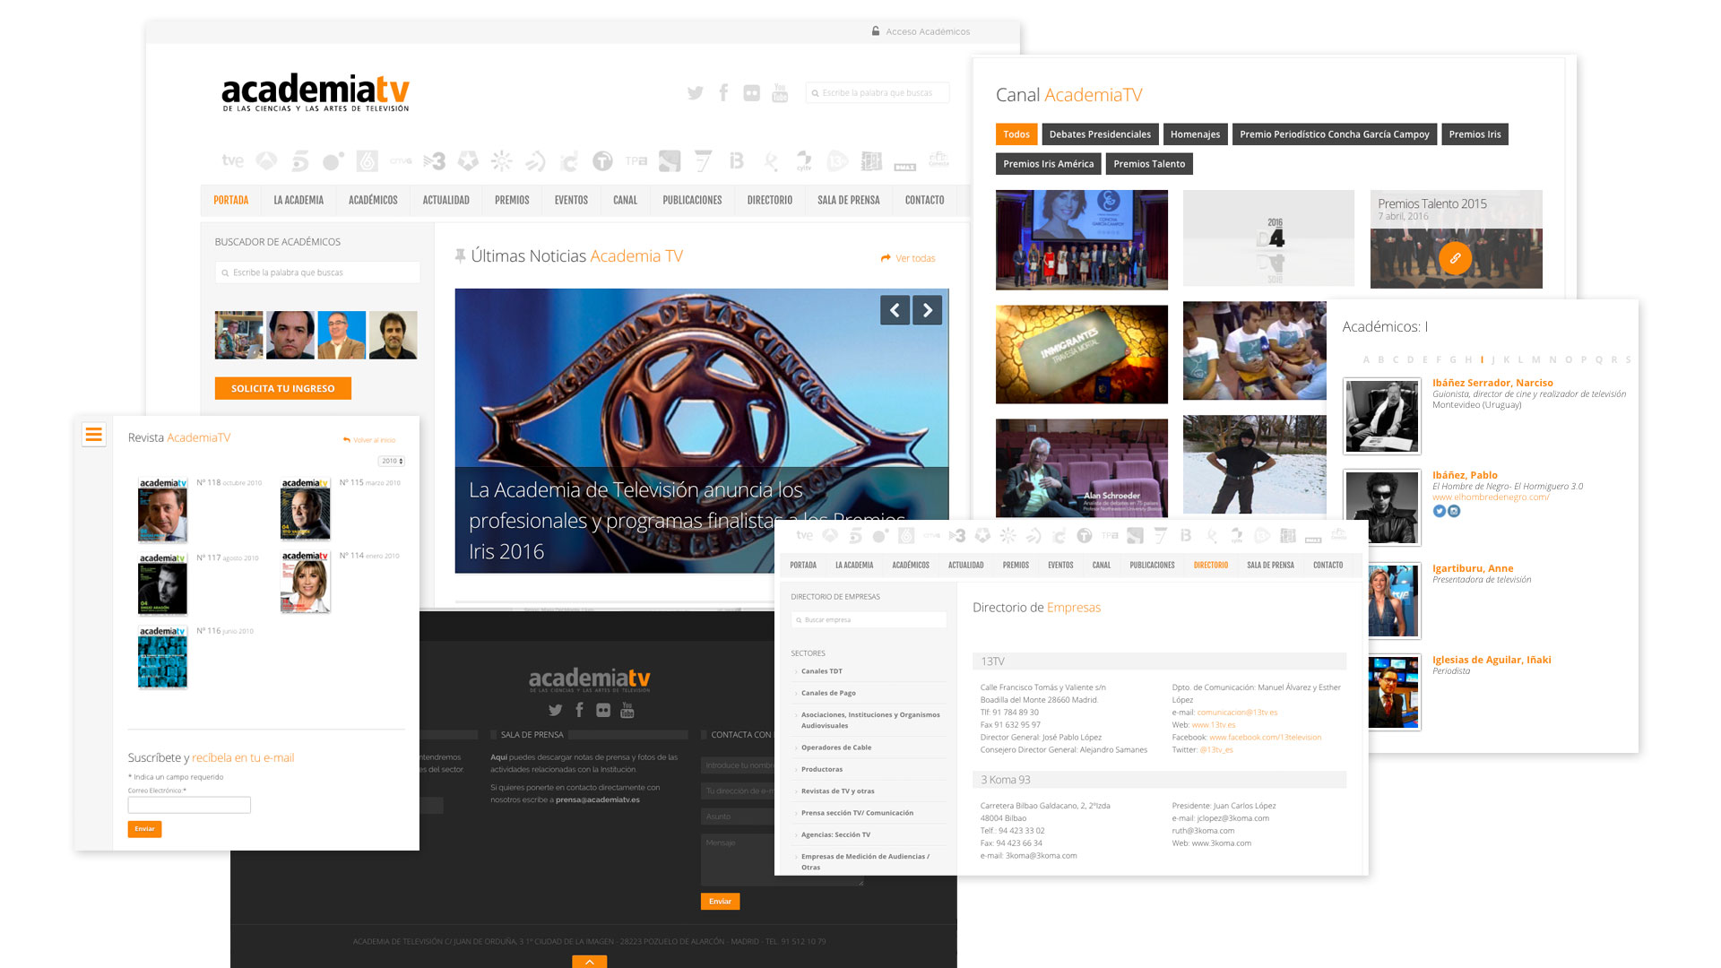Click the Antena 3 logo in main channel strip
The height and width of the screenshot is (968, 1721).
point(266,160)
